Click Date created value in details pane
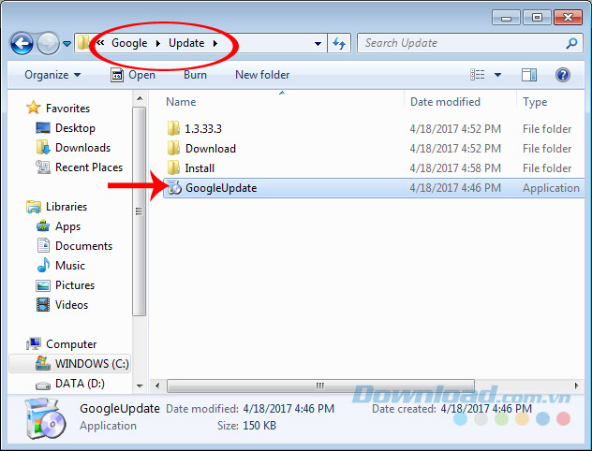The image size is (592, 451). click(x=486, y=409)
